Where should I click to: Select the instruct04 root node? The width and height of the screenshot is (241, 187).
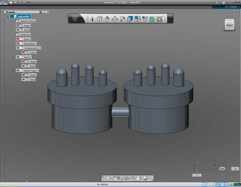24,16
